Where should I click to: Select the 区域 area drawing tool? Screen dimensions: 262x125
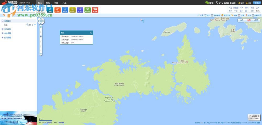pos(241,15)
